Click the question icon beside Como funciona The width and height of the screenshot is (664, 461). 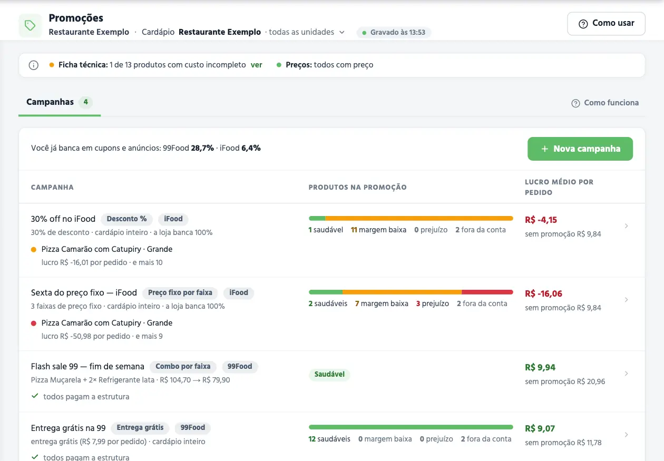[x=575, y=103]
